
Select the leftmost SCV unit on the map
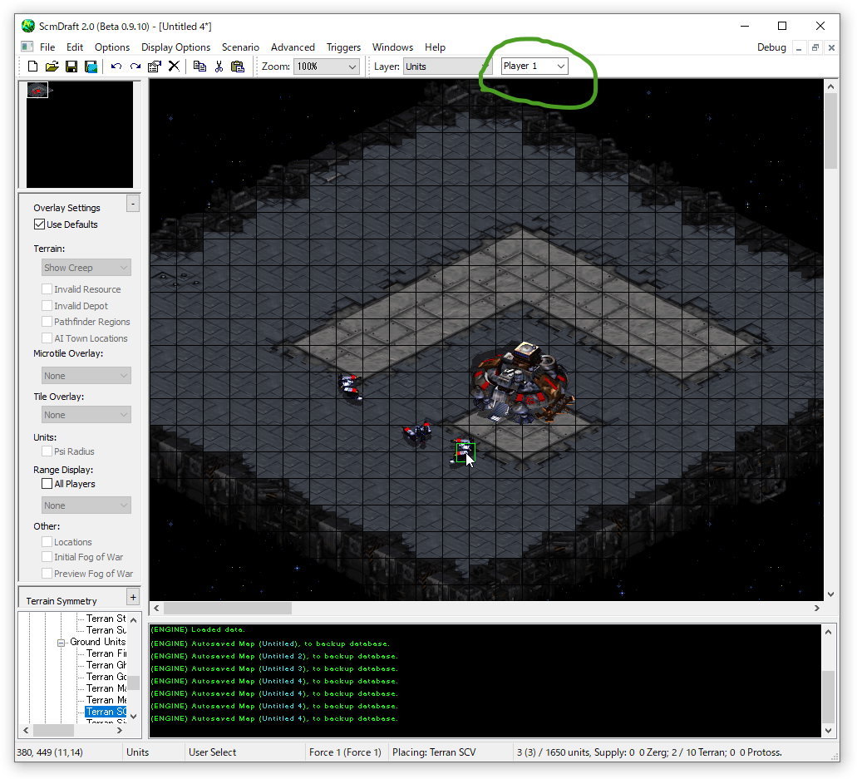(350, 387)
